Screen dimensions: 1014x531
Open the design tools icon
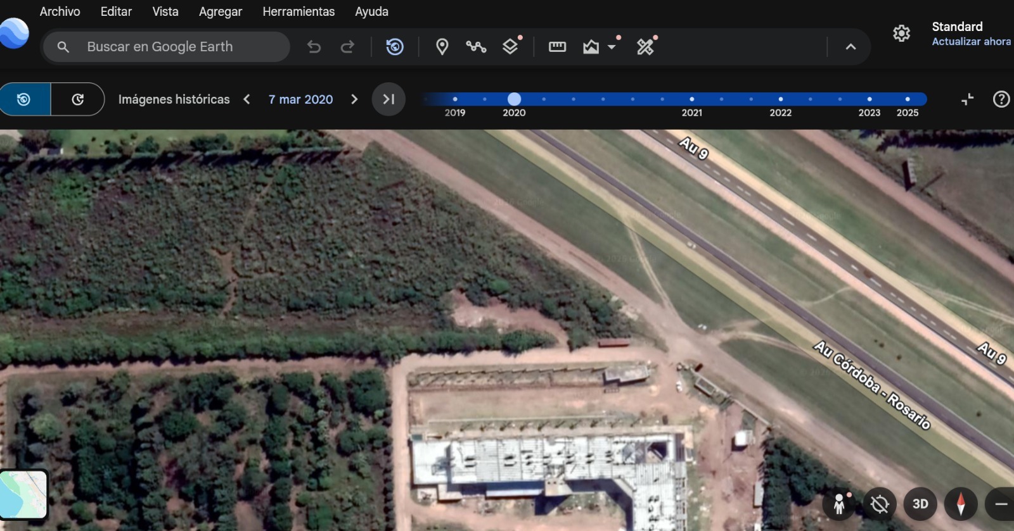click(x=645, y=47)
